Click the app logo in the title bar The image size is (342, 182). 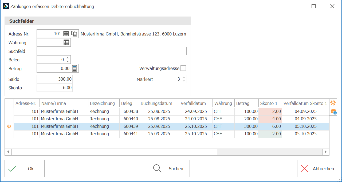6,6
